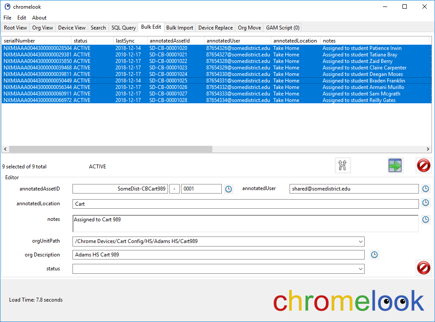Switch to the Root View tab
435x322 pixels.
[x=15, y=28]
